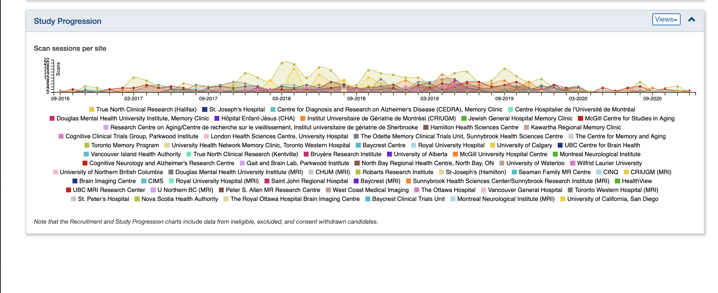Select Brain Imaging Centre legend label
The width and height of the screenshot is (718, 293).
[107, 181]
